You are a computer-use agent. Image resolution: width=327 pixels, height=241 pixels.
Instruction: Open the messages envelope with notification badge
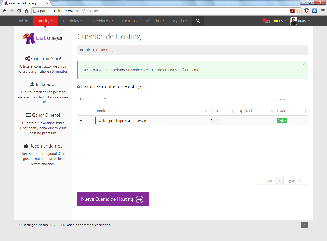tap(266, 21)
